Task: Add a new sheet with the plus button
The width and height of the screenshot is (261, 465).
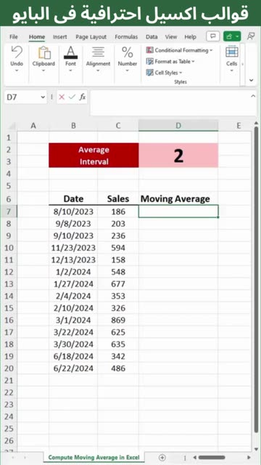Action: [x=162, y=457]
